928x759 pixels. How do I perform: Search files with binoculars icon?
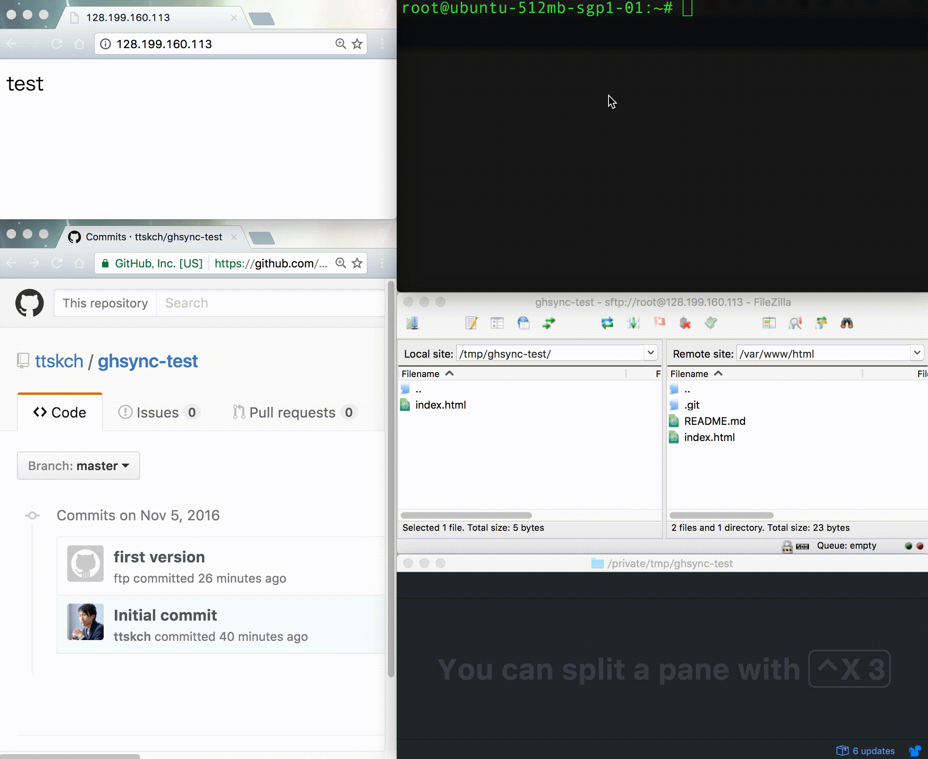click(x=847, y=323)
